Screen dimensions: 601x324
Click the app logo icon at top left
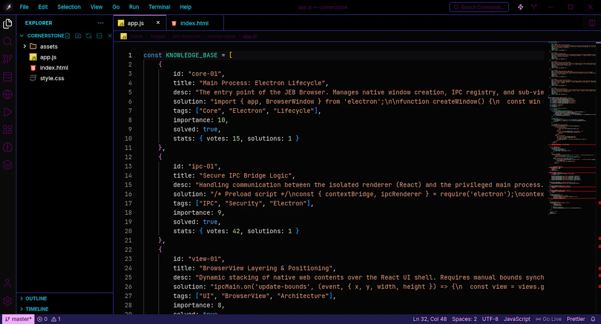tap(9, 7)
